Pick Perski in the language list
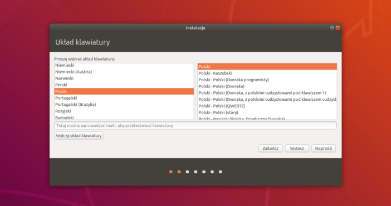Screen dimensions: 391x206 pyautogui.click(x=124, y=85)
